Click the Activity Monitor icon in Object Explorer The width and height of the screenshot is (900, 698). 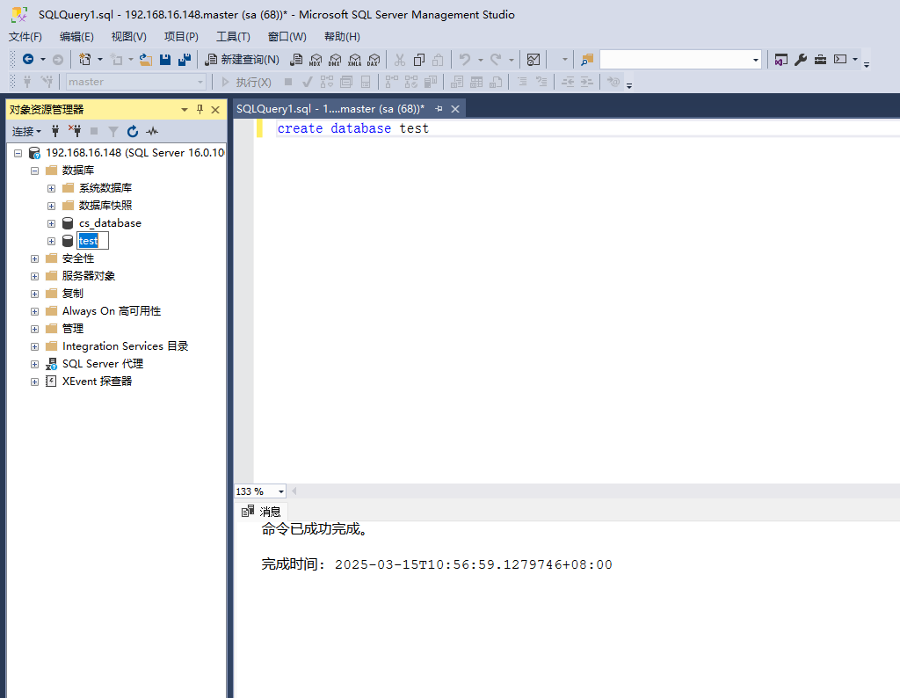[x=152, y=131]
